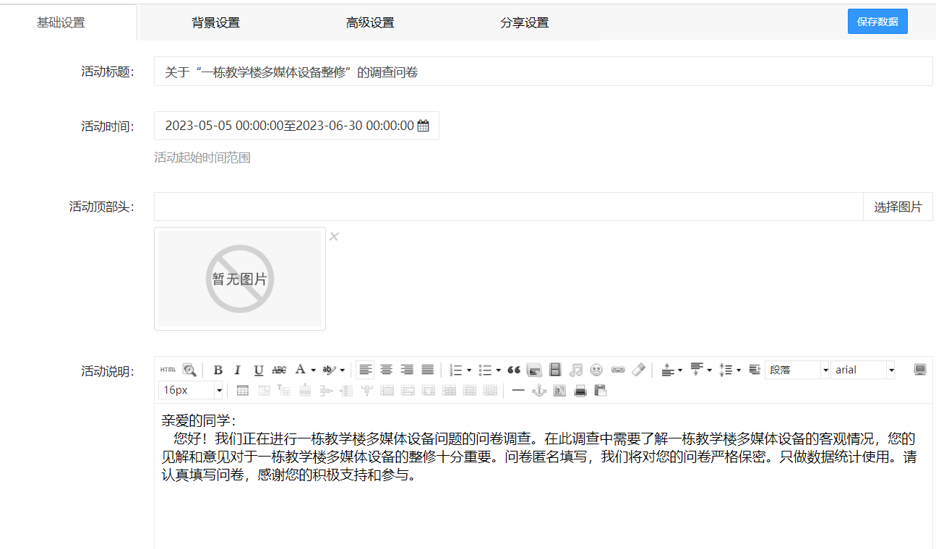
Task: Switch to the 背景设置 tab
Action: coord(215,22)
